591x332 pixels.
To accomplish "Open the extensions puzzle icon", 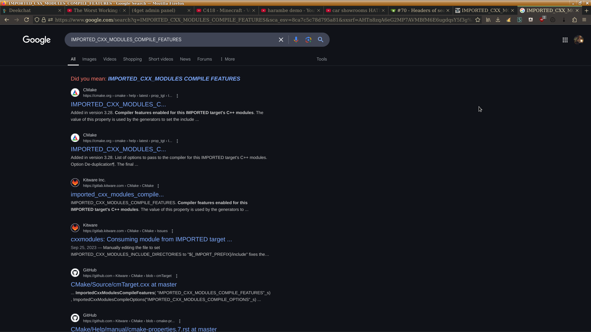I will [x=574, y=20].
